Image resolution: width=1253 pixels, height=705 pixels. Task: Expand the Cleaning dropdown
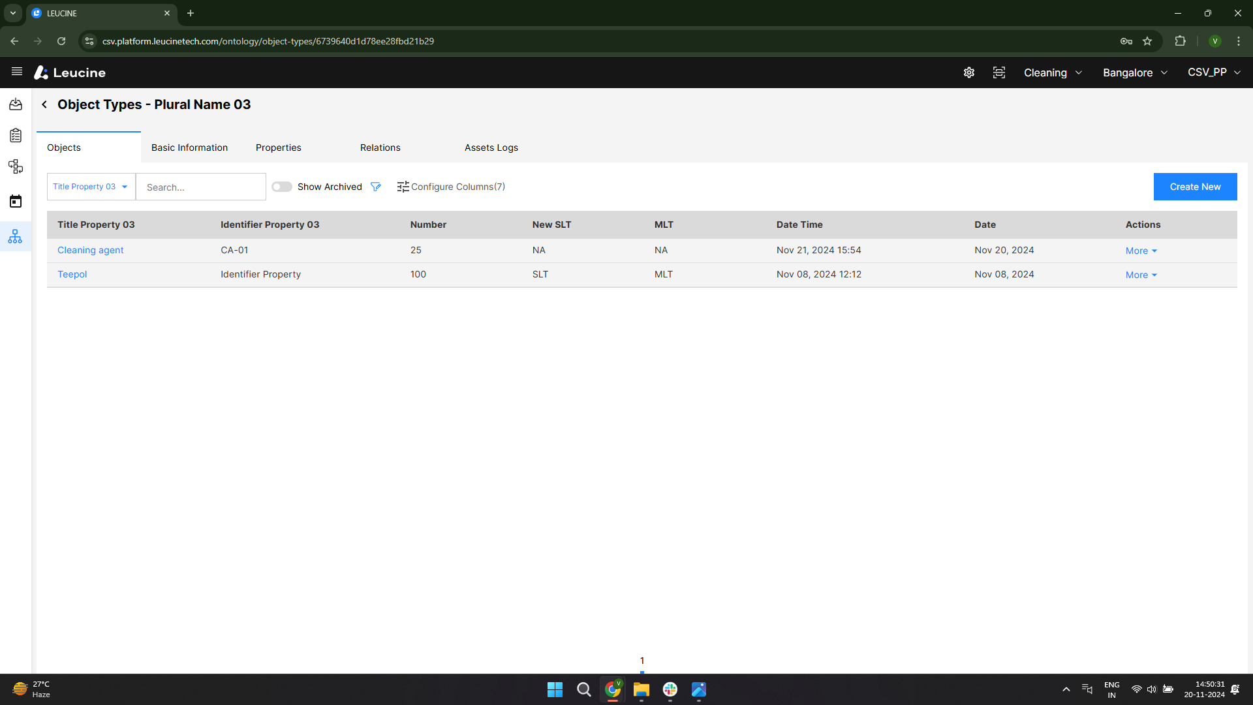(x=1052, y=72)
